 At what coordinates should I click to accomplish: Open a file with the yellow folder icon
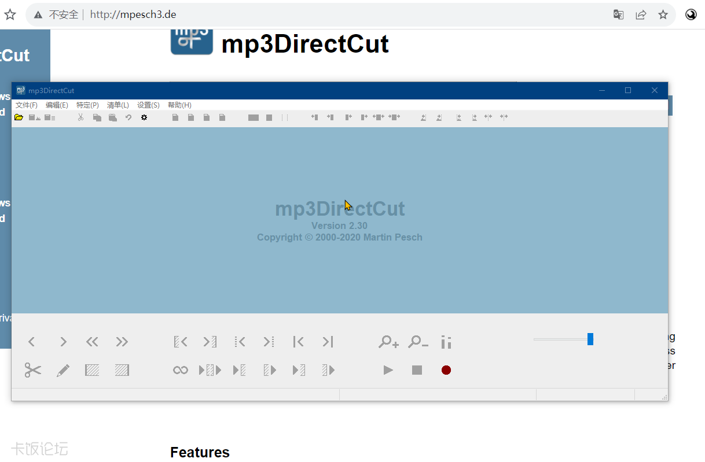[19, 117]
